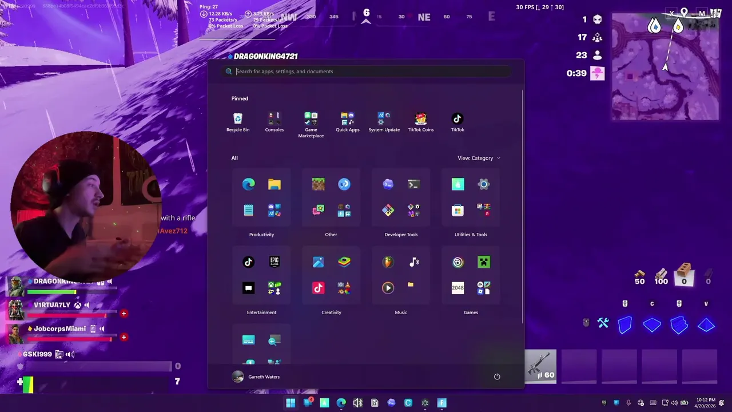Open File Explorer in the Productivity group
The height and width of the screenshot is (412, 732).
coord(274,184)
